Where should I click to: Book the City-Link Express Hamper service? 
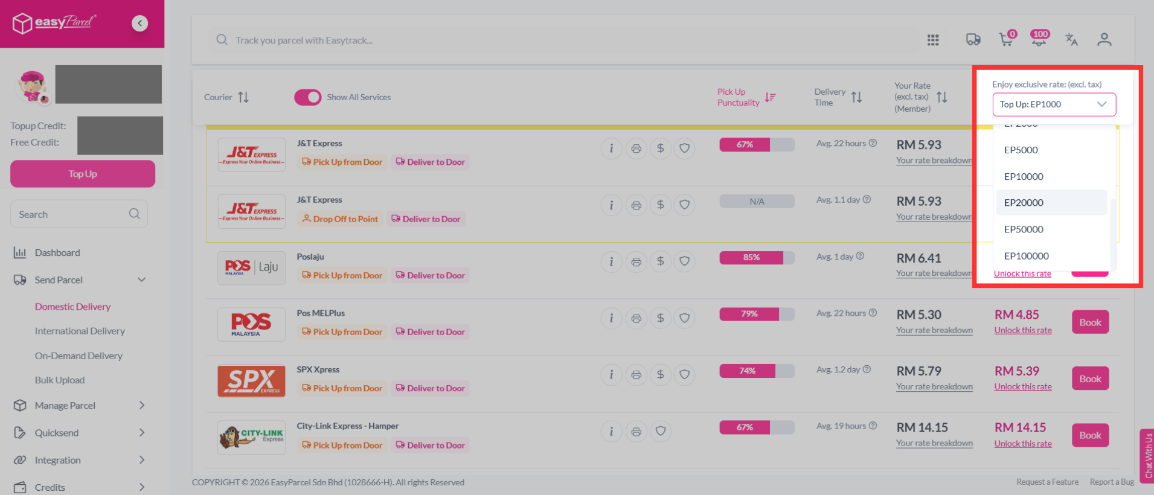pyautogui.click(x=1090, y=435)
